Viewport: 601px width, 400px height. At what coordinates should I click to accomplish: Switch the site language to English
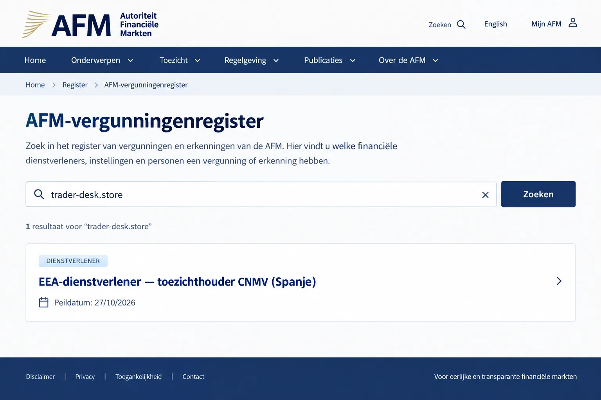(x=495, y=24)
